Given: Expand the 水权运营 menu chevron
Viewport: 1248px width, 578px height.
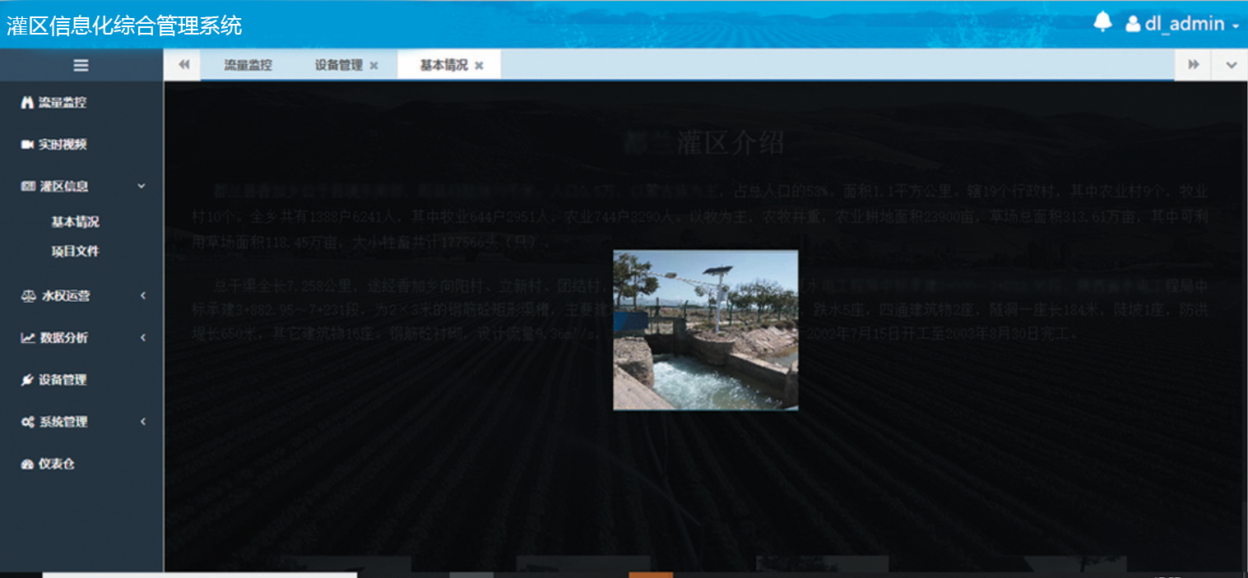Looking at the screenshot, I should [x=142, y=296].
